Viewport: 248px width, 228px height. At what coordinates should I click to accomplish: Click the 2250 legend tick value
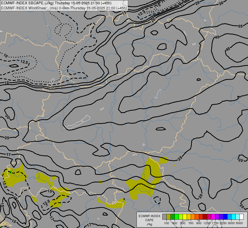coord(223,223)
